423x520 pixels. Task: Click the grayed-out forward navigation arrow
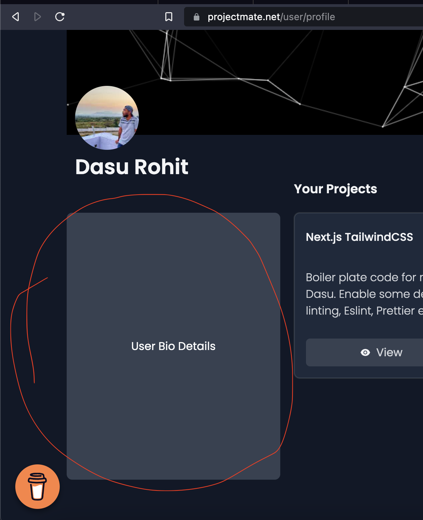(37, 17)
